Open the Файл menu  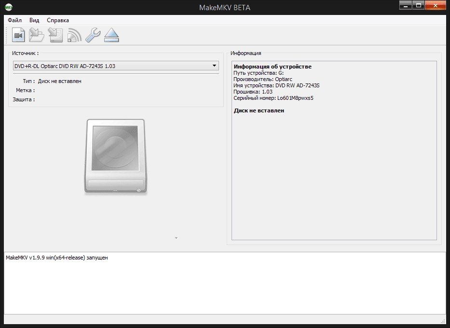(14, 20)
